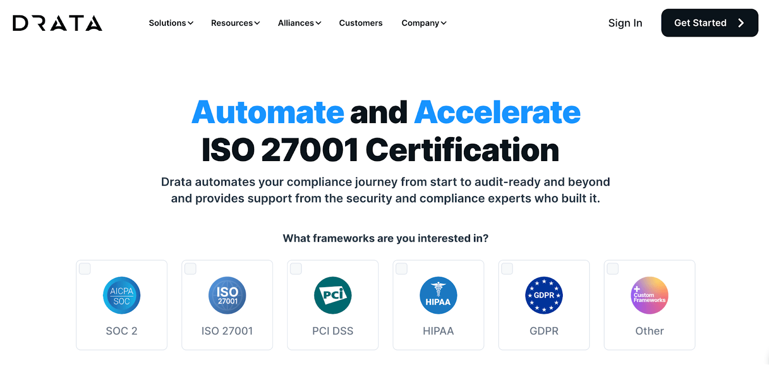
Task: Expand the Solutions dropdown chevron
Action: pos(190,23)
